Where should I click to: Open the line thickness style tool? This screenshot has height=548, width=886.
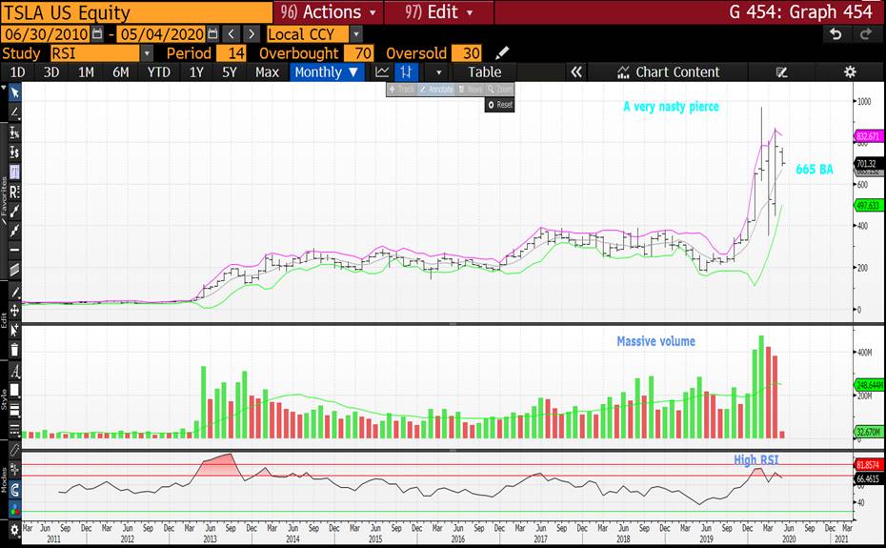14,410
